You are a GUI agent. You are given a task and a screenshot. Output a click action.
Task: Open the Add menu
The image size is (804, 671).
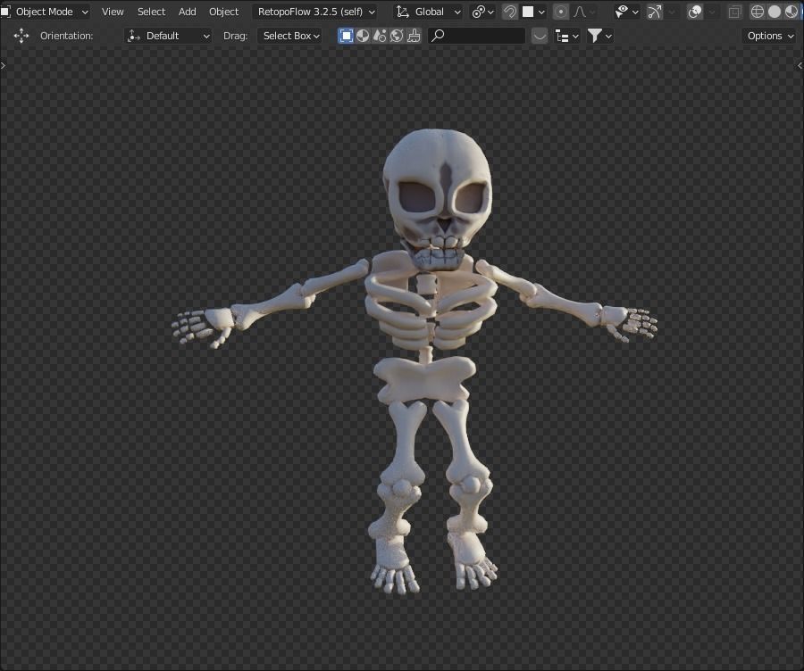point(187,12)
